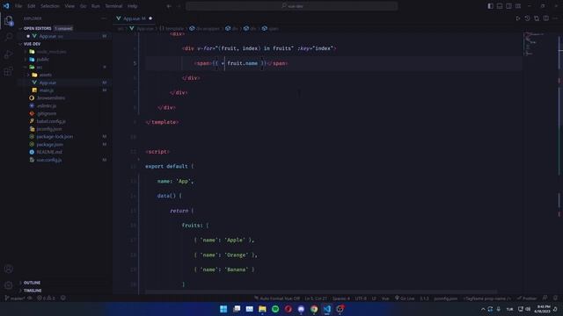Open main.js in the file tree
Screen dimensions: 563x316
47,90
